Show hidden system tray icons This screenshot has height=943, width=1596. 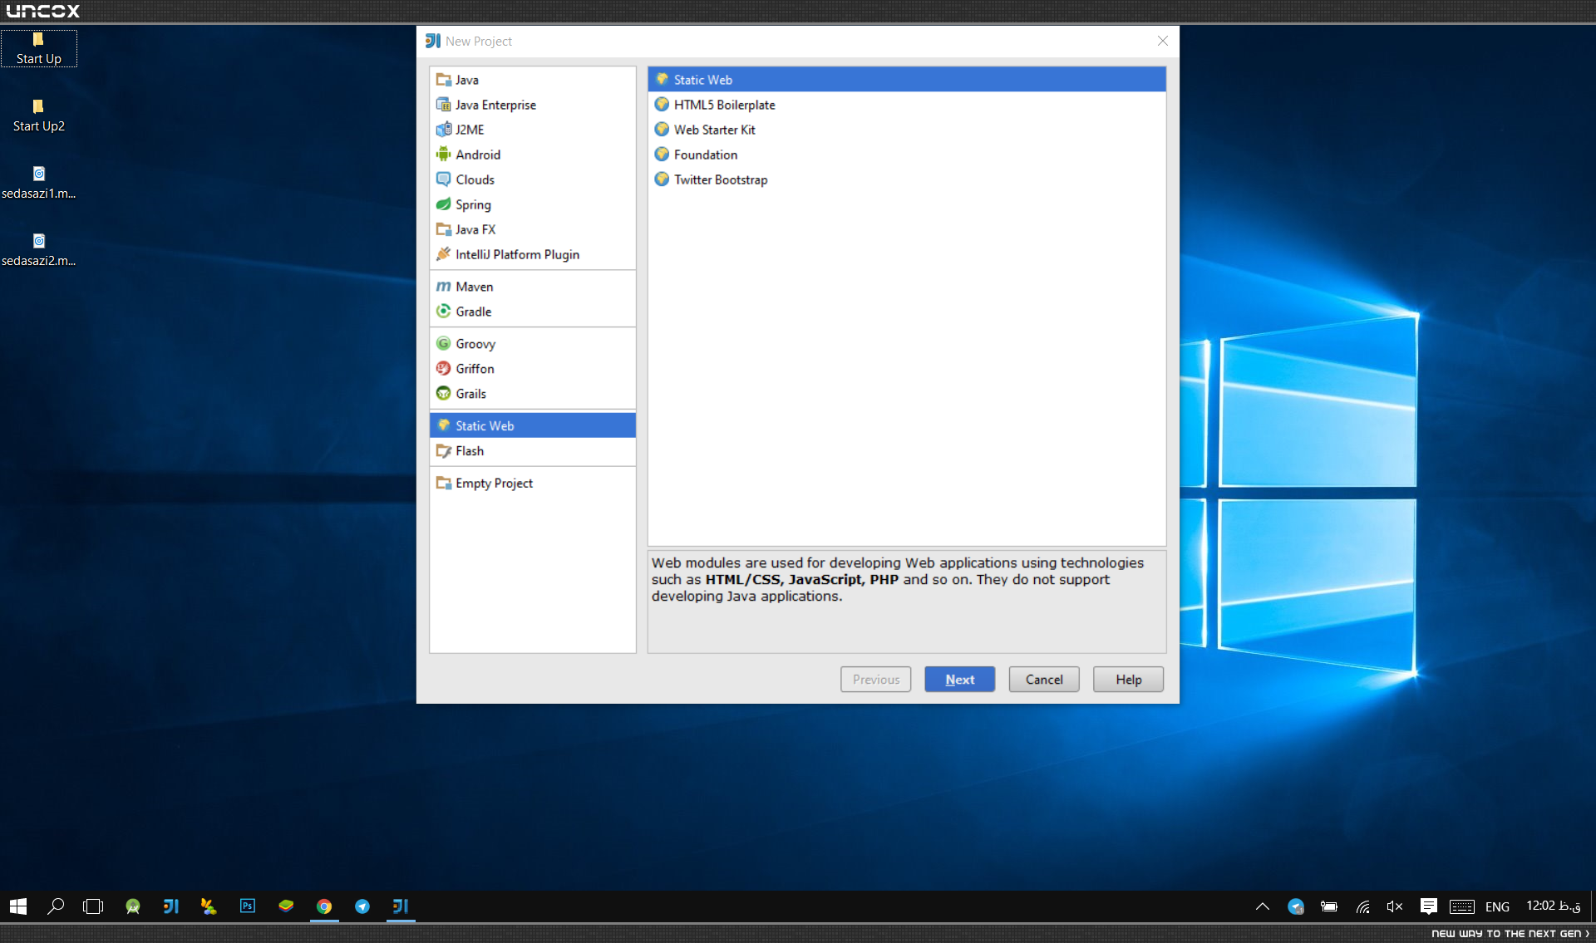[1263, 906]
